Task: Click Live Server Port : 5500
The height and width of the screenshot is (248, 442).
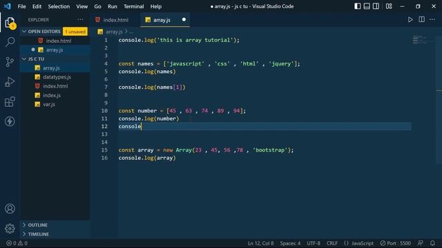Action: [x=395, y=243]
